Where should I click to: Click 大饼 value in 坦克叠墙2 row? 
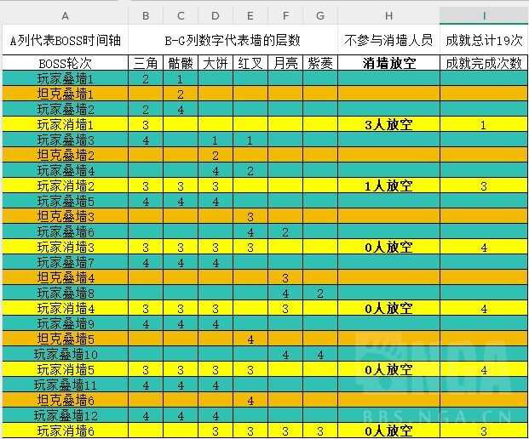[216, 155]
